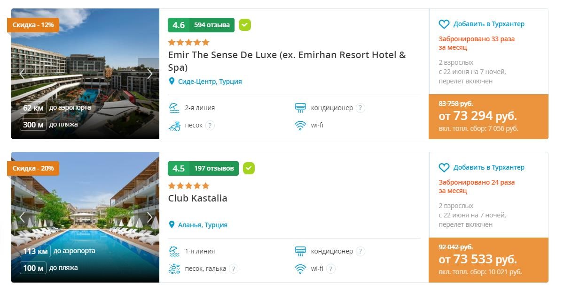Open the 594 отзыва rating badge
Image resolution: width=564 pixels, height=291 pixels.
click(201, 25)
